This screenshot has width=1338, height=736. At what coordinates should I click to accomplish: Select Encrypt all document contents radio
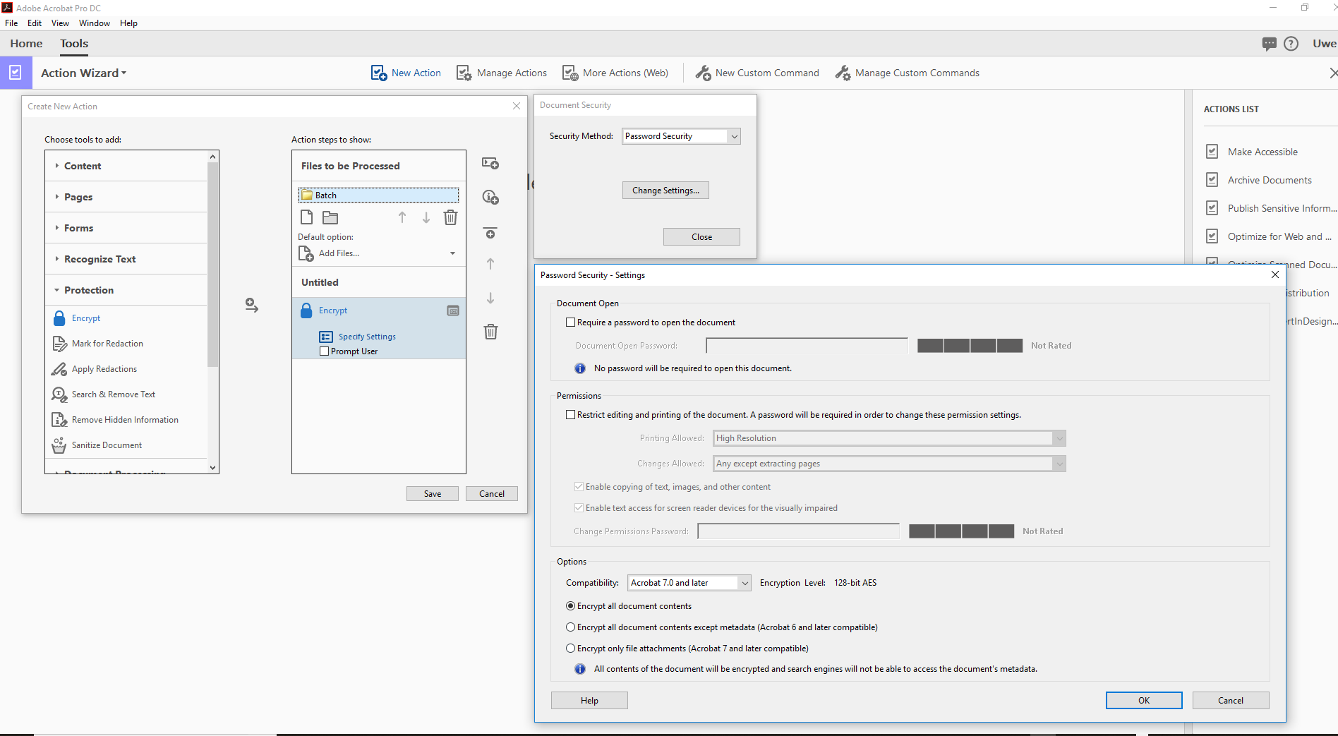[570, 606]
